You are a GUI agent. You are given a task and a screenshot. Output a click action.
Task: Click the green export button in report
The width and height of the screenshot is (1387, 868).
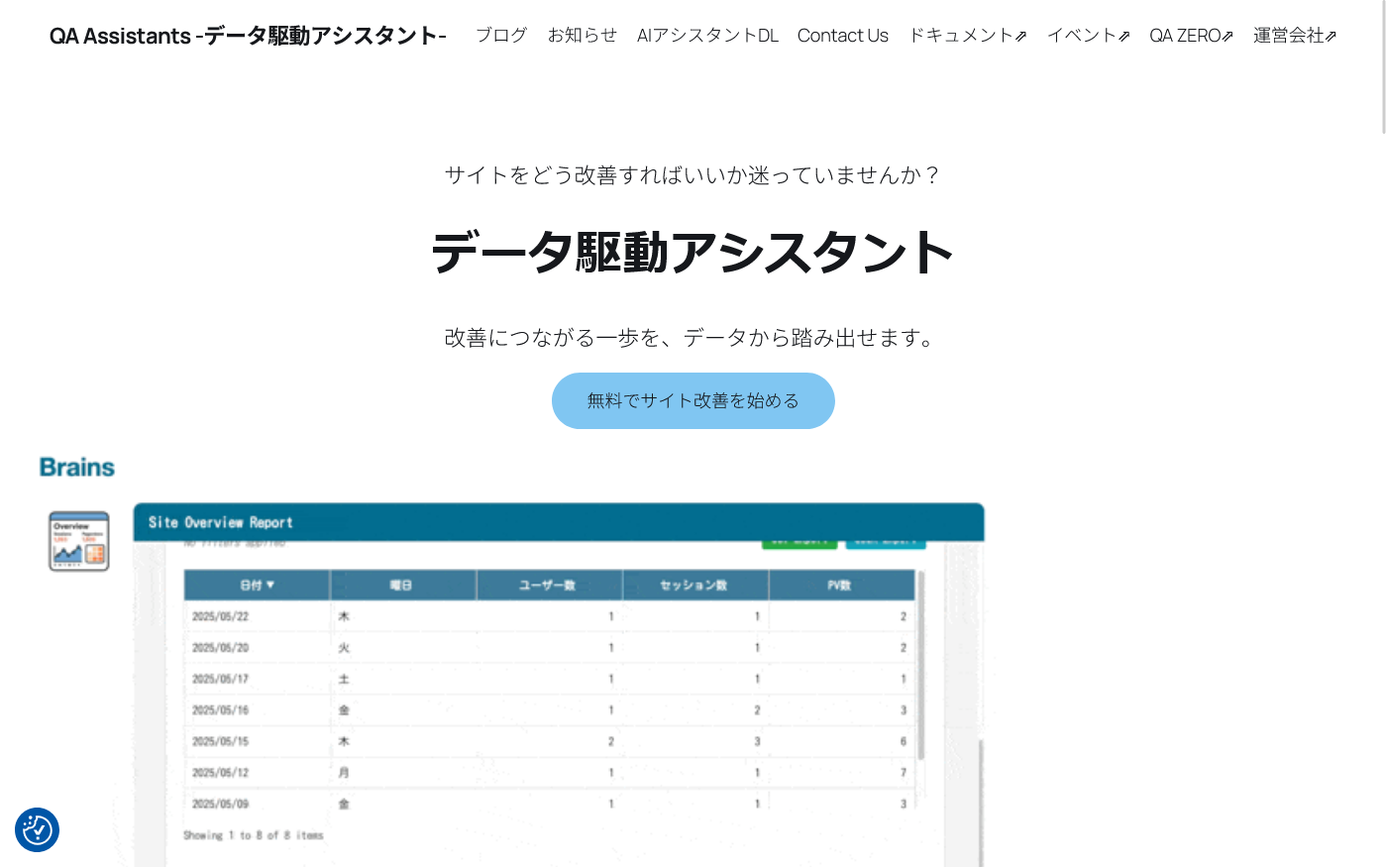pos(799,542)
